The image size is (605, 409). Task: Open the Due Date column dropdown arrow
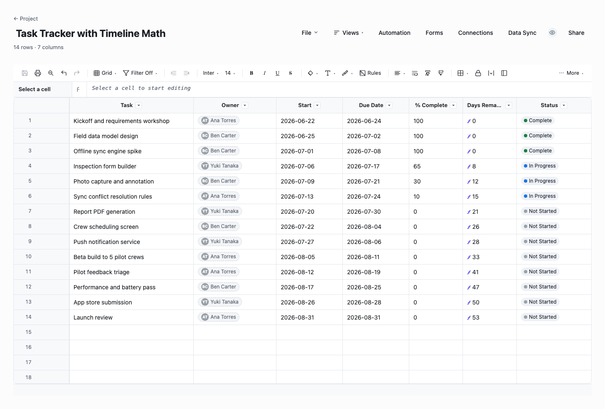click(x=389, y=105)
